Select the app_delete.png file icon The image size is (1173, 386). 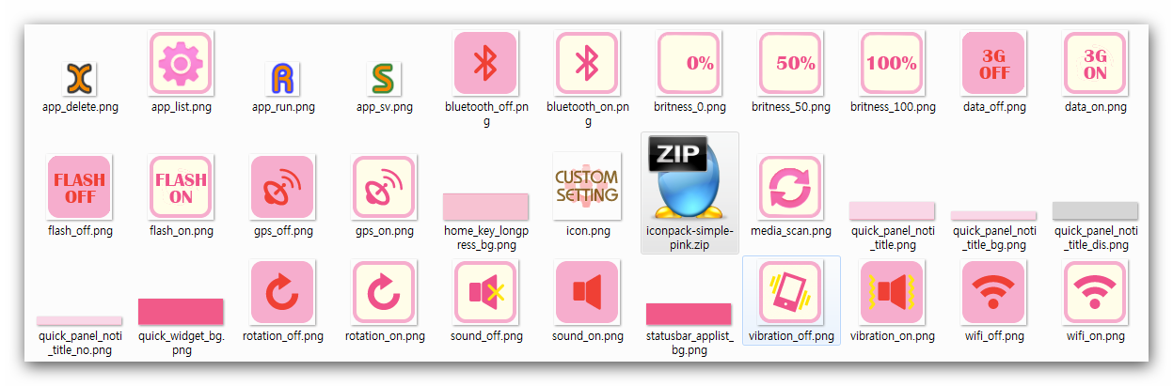[x=80, y=79]
